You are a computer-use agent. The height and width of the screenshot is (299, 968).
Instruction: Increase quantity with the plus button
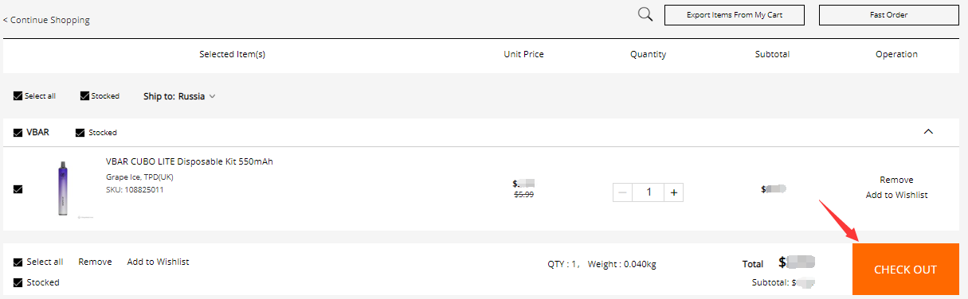coord(674,192)
